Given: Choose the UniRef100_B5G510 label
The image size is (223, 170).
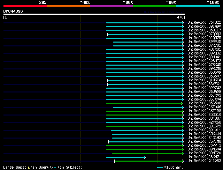Looking at the screenshot, I should tap(204, 115).
